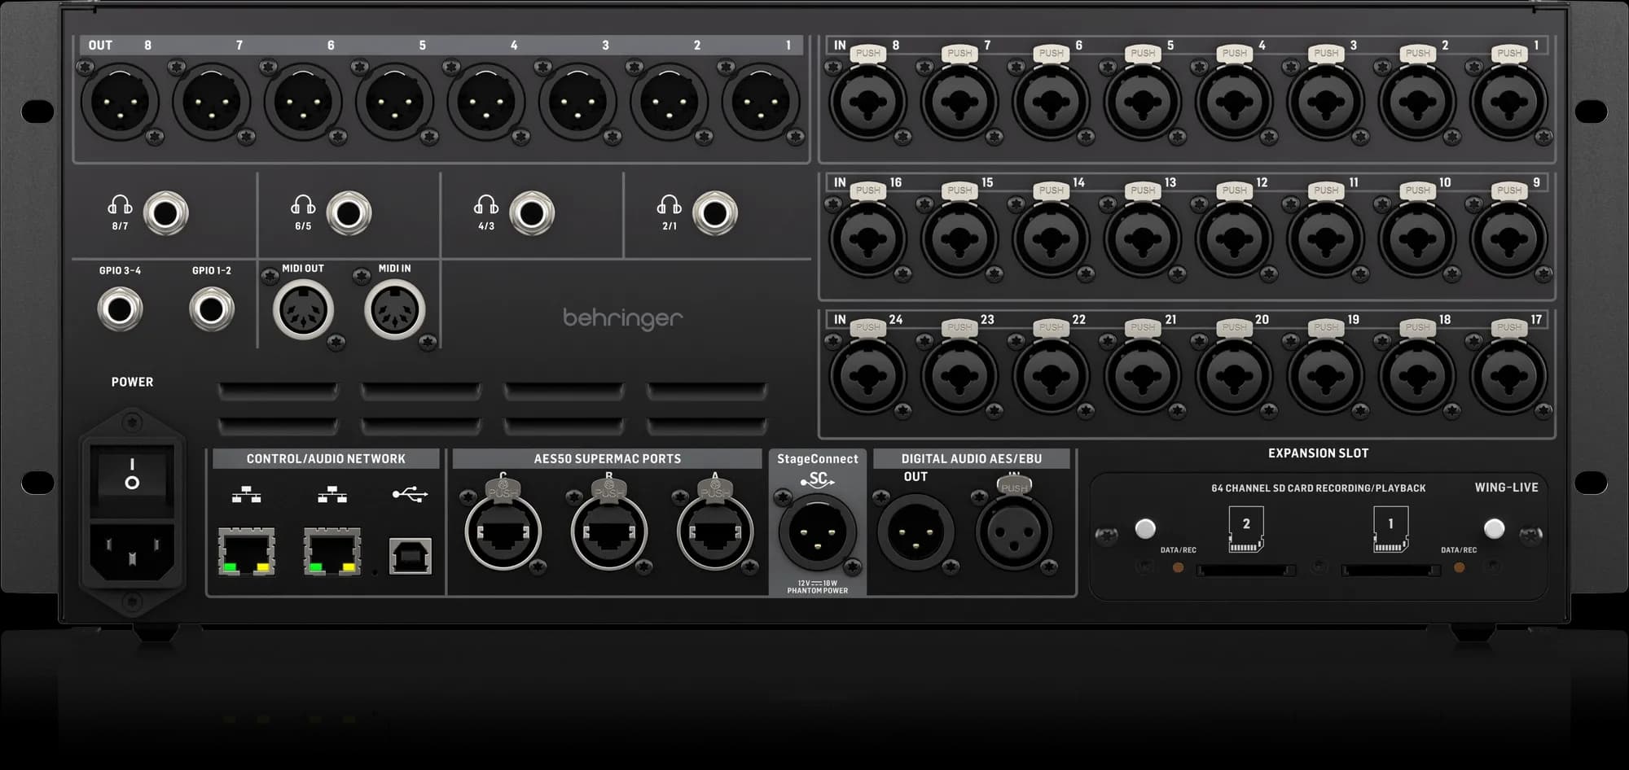1629x770 pixels.
Task: Click the 2/1 headphone jack
Action: (715, 213)
